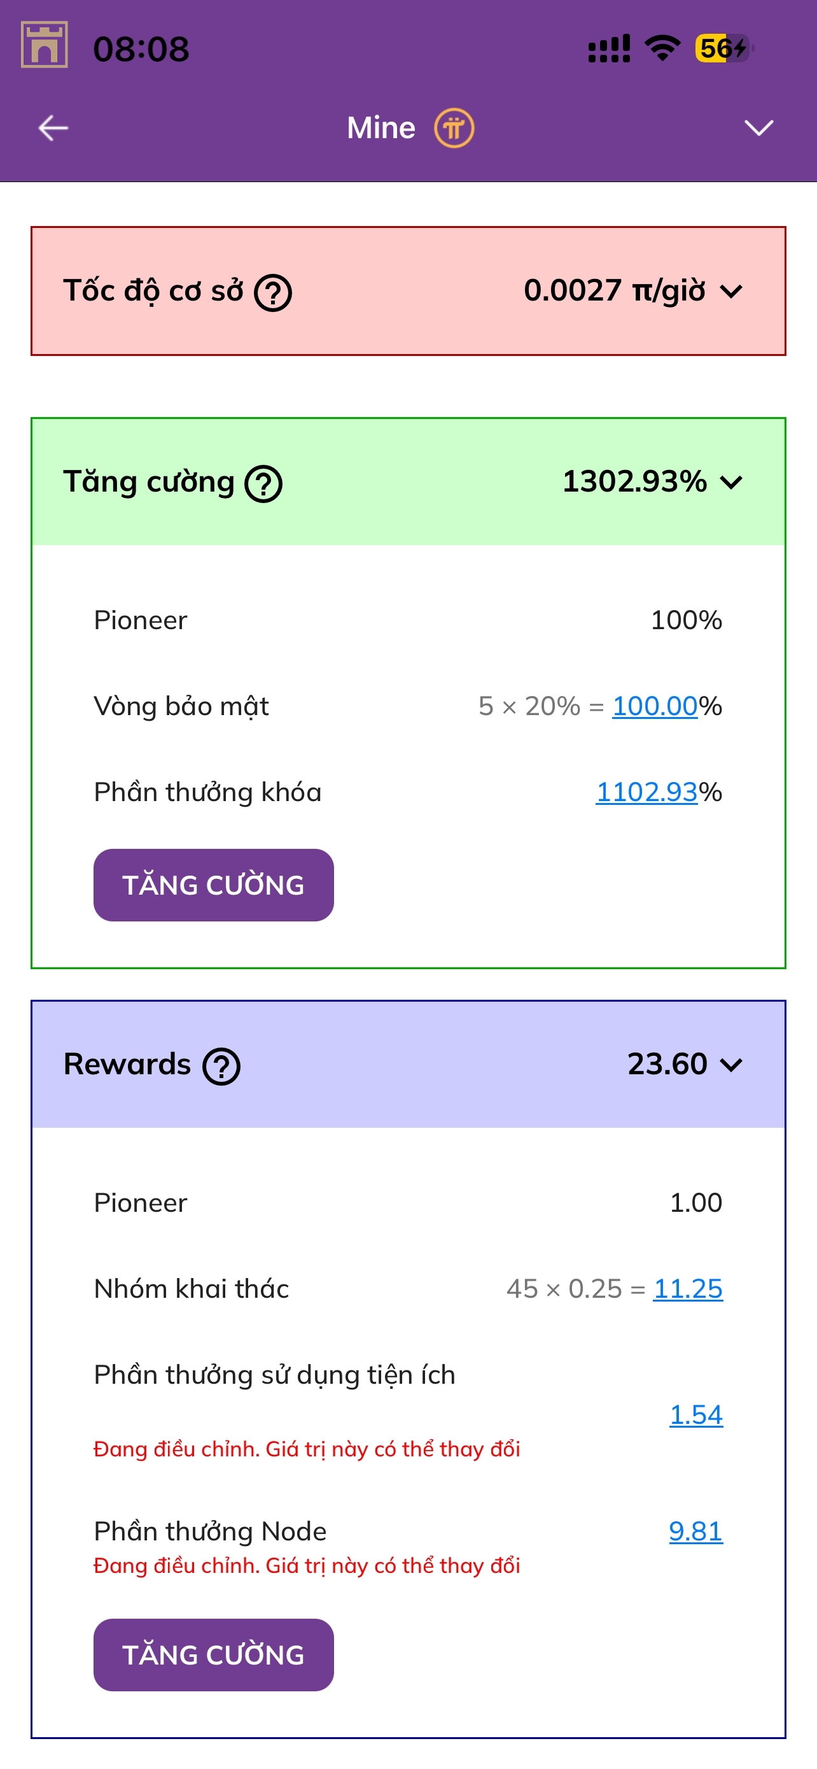Tap the Mine page title

381,129
